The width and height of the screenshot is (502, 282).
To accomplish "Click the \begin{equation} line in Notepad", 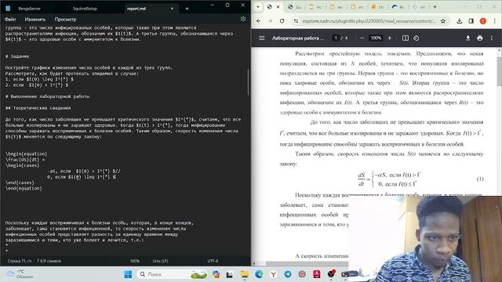I will point(26,154).
